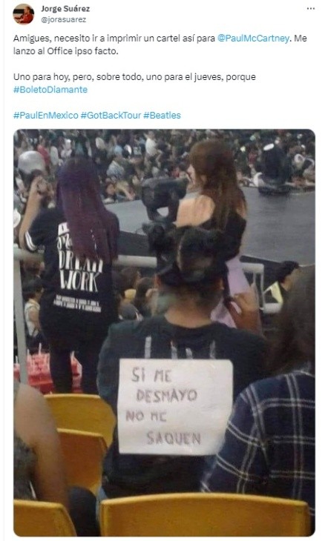
Task: Open the @jorasuarez handle link
Action: (63, 20)
